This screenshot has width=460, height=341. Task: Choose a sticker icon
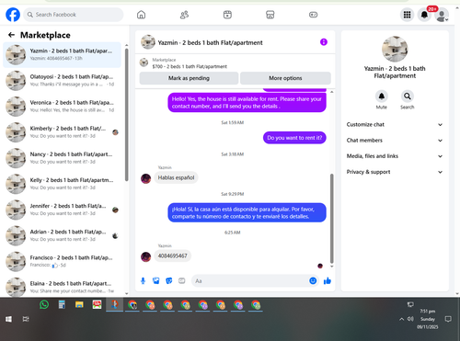[x=169, y=280]
